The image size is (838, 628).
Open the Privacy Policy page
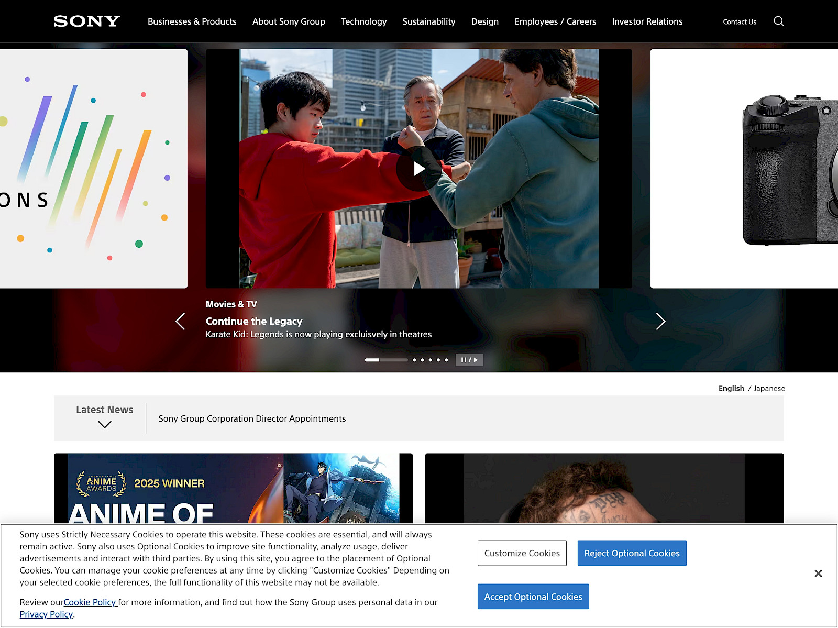point(46,614)
